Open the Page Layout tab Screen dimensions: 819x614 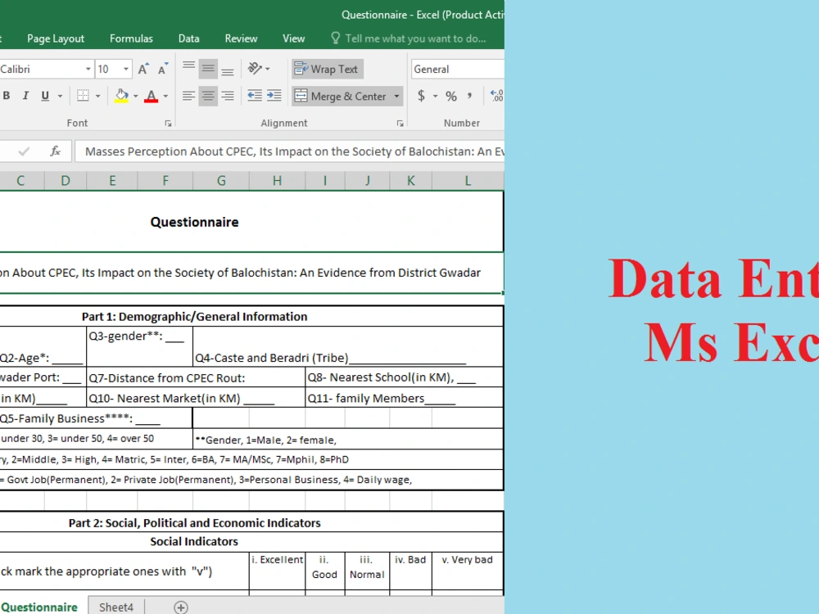click(x=56, y=38)
